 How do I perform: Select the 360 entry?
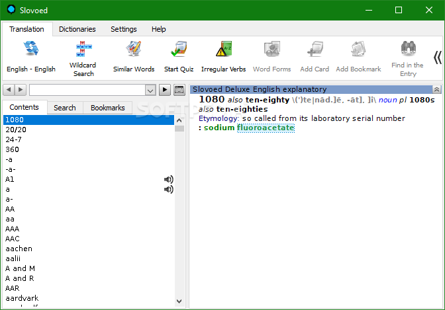coord(89,149)
